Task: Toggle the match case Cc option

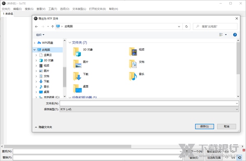Action: [x=233, y=152]
